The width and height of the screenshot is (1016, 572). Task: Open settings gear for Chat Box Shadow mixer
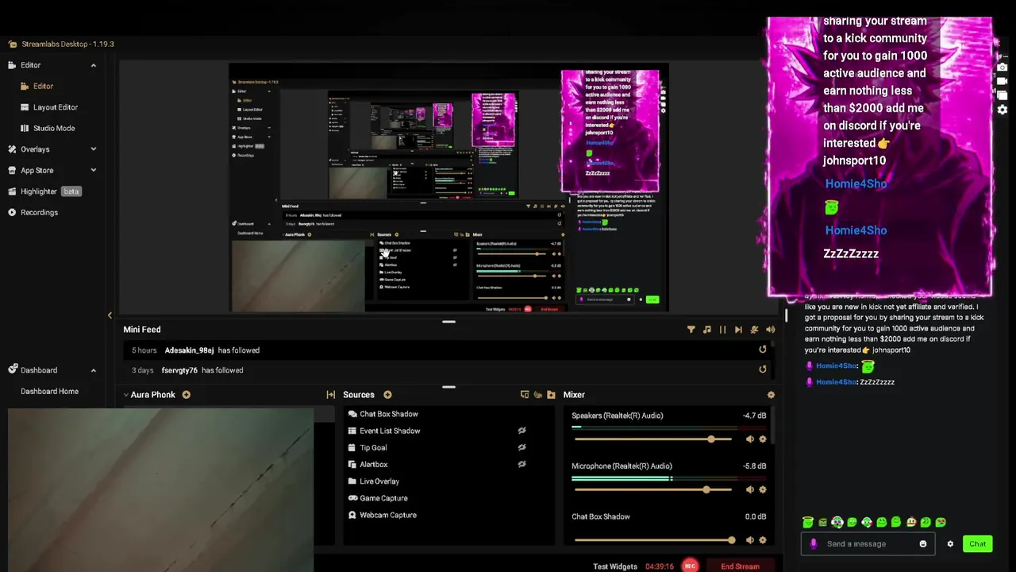(x=763, y=540)
